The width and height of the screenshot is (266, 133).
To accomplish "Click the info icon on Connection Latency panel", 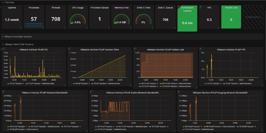I will pyautogui.click(x=178, y=6).
